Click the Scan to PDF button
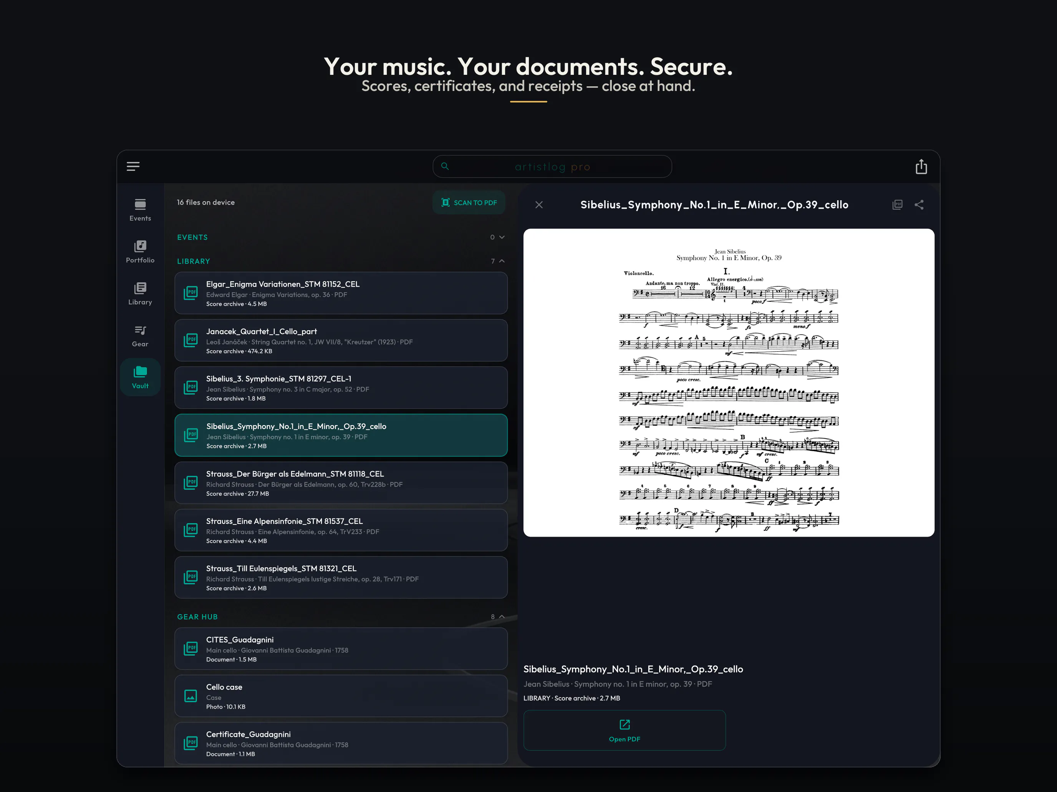The width and height of the screenshot is (1057, 792). click(x=469, y=203)
